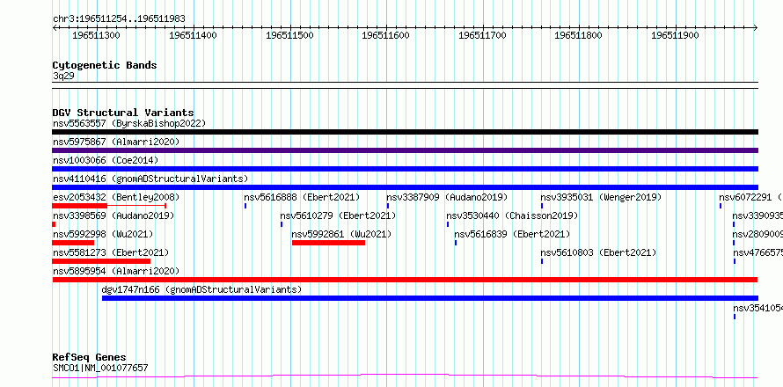Open the nsv5992998 (Wu2021) label

pyautogui.click(x=103, y=234)
